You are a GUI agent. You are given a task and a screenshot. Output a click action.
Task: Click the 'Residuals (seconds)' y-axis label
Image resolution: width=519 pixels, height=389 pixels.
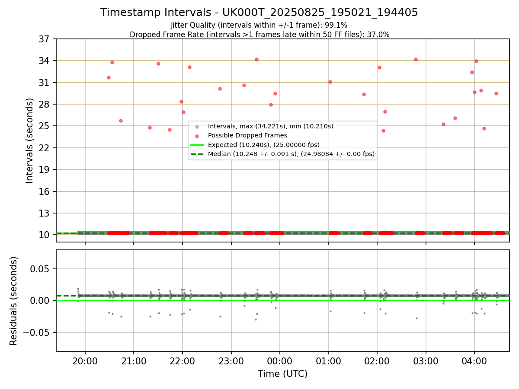click(14, 301)
